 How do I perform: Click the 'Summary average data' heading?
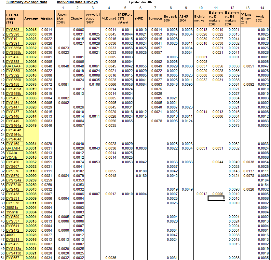click(27, 2)
